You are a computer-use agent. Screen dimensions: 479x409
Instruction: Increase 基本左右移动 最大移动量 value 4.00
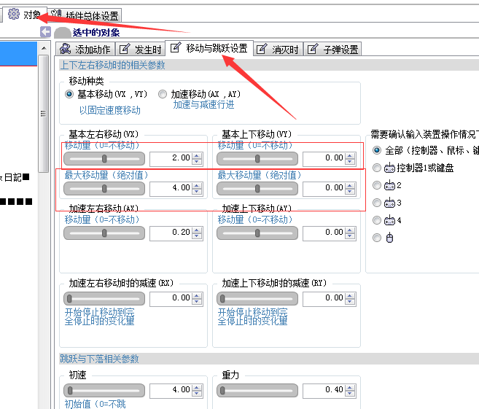[197, 185]
